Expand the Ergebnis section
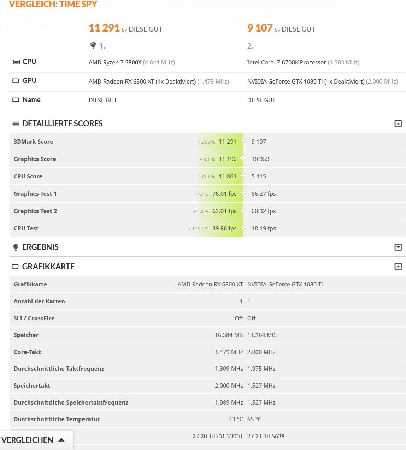Screen dimensions: 406x450 398,247
